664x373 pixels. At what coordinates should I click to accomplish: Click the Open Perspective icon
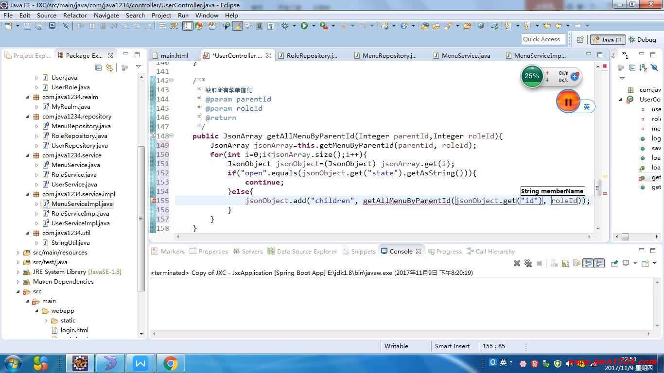coord(580,40)
